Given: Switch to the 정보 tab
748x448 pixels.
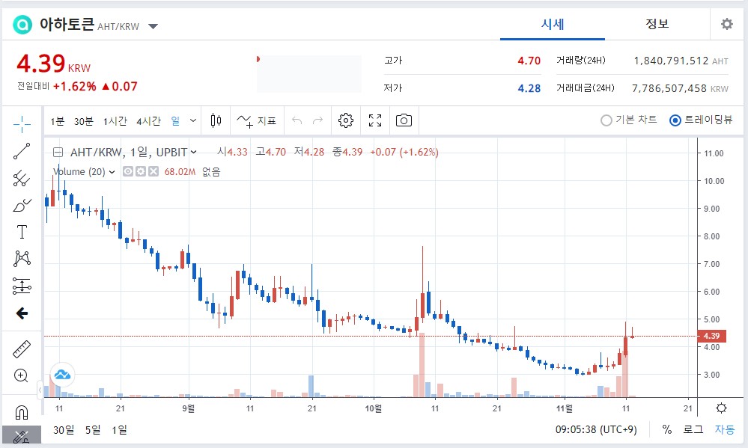Looking at the screenshot, I should click(x=657, y=24).
